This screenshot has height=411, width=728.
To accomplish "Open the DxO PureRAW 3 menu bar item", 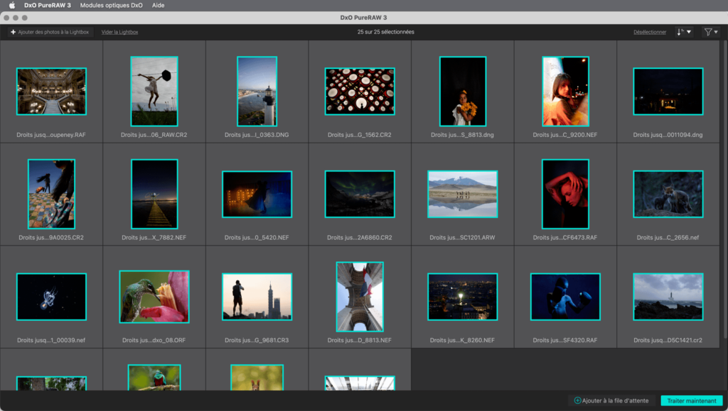I will point(48,6).
